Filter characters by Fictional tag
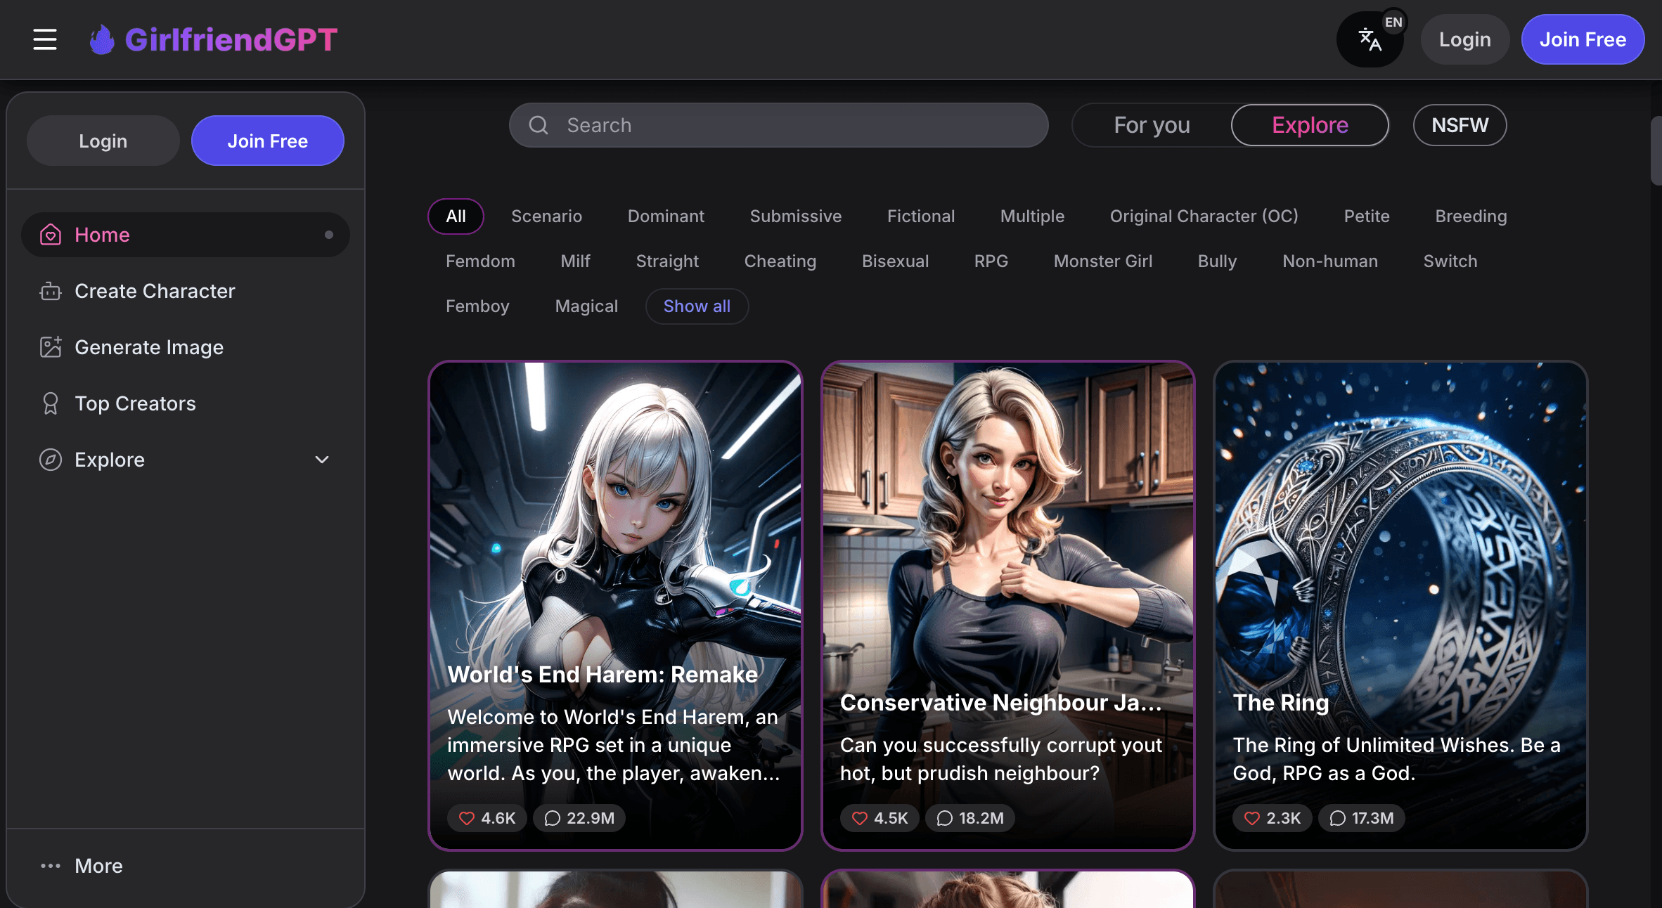Screen dimensions: 1662x908 click(921, 216)
